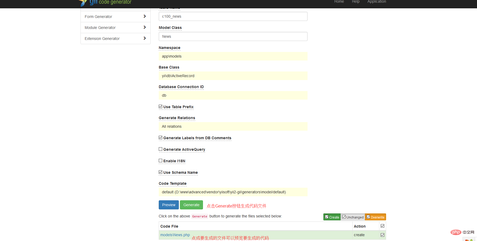Screen dimensions: 477x241
Task: Enable the Enable I18N checkbox
Action: [160, 161]
